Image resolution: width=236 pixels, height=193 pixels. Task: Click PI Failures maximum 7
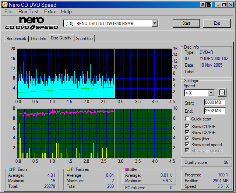[113, 180]
